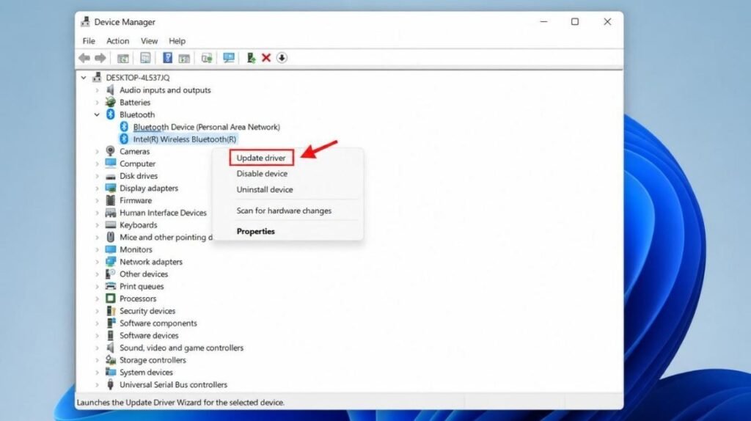Expand the System devices chevron
The width and height of the screenshot is (751, 421).
click(x=98, y=372)
